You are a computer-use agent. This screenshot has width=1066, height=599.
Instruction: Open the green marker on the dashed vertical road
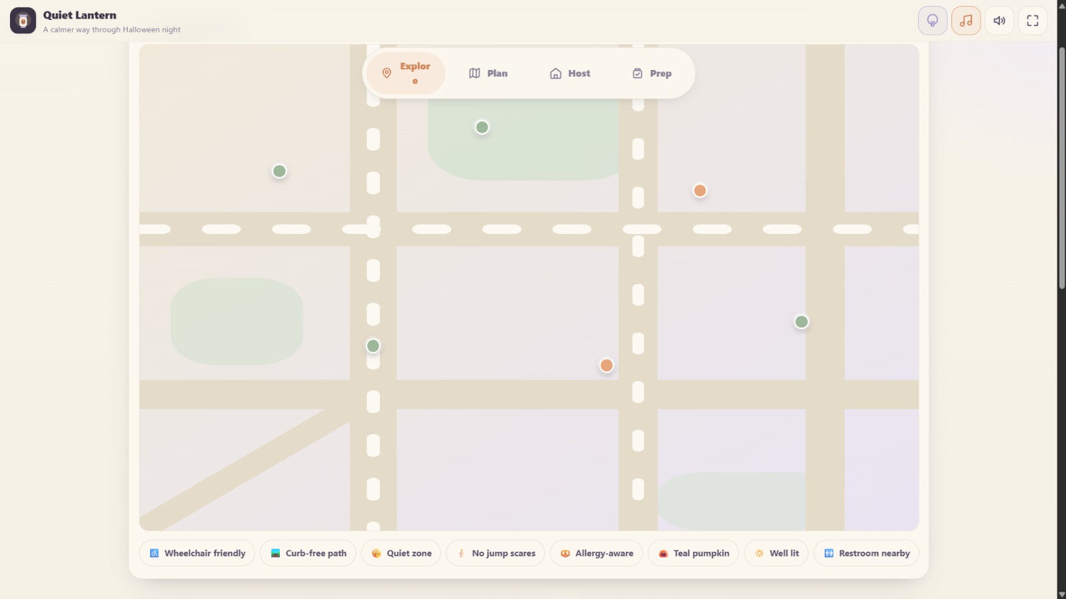(x=373, y=346)
